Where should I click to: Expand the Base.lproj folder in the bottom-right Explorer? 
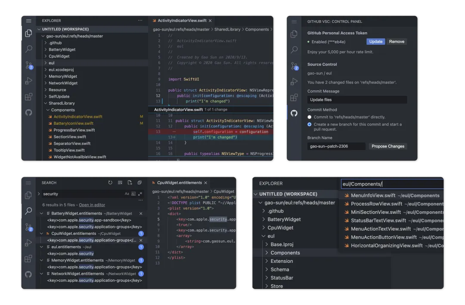coord(267,244)
